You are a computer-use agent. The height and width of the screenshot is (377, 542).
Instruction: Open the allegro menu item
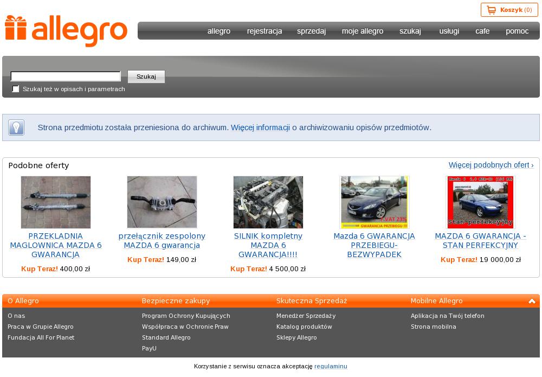[x=219, y=31]
